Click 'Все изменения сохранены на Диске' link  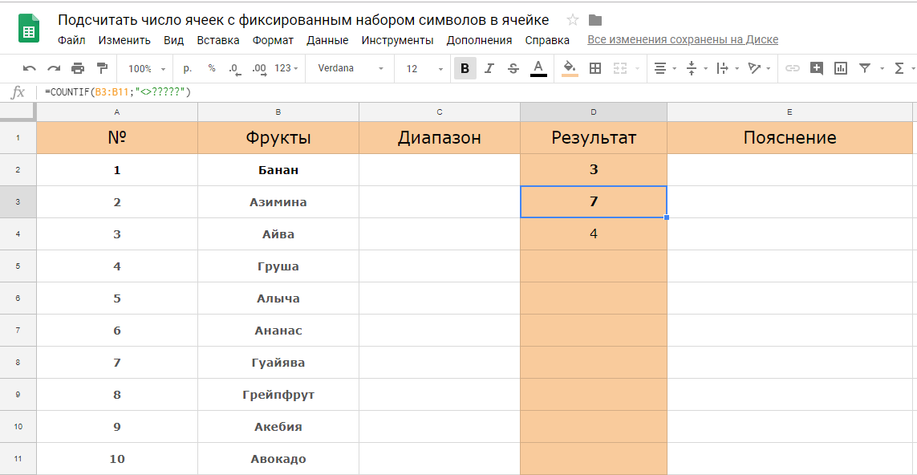pyautogui.click(x=683, y=40)
